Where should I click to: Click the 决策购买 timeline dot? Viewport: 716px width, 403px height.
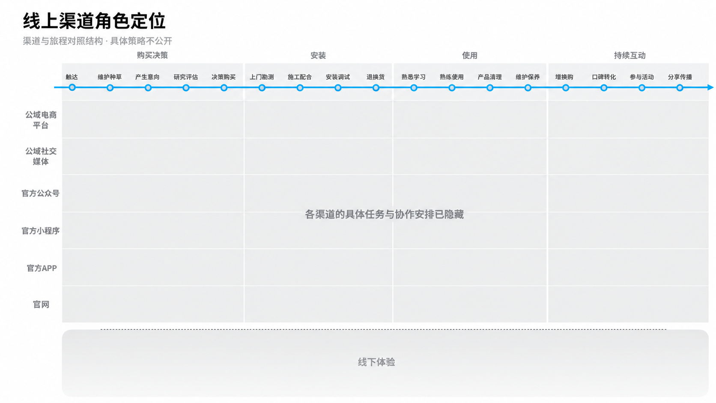[x=224, y=88]
